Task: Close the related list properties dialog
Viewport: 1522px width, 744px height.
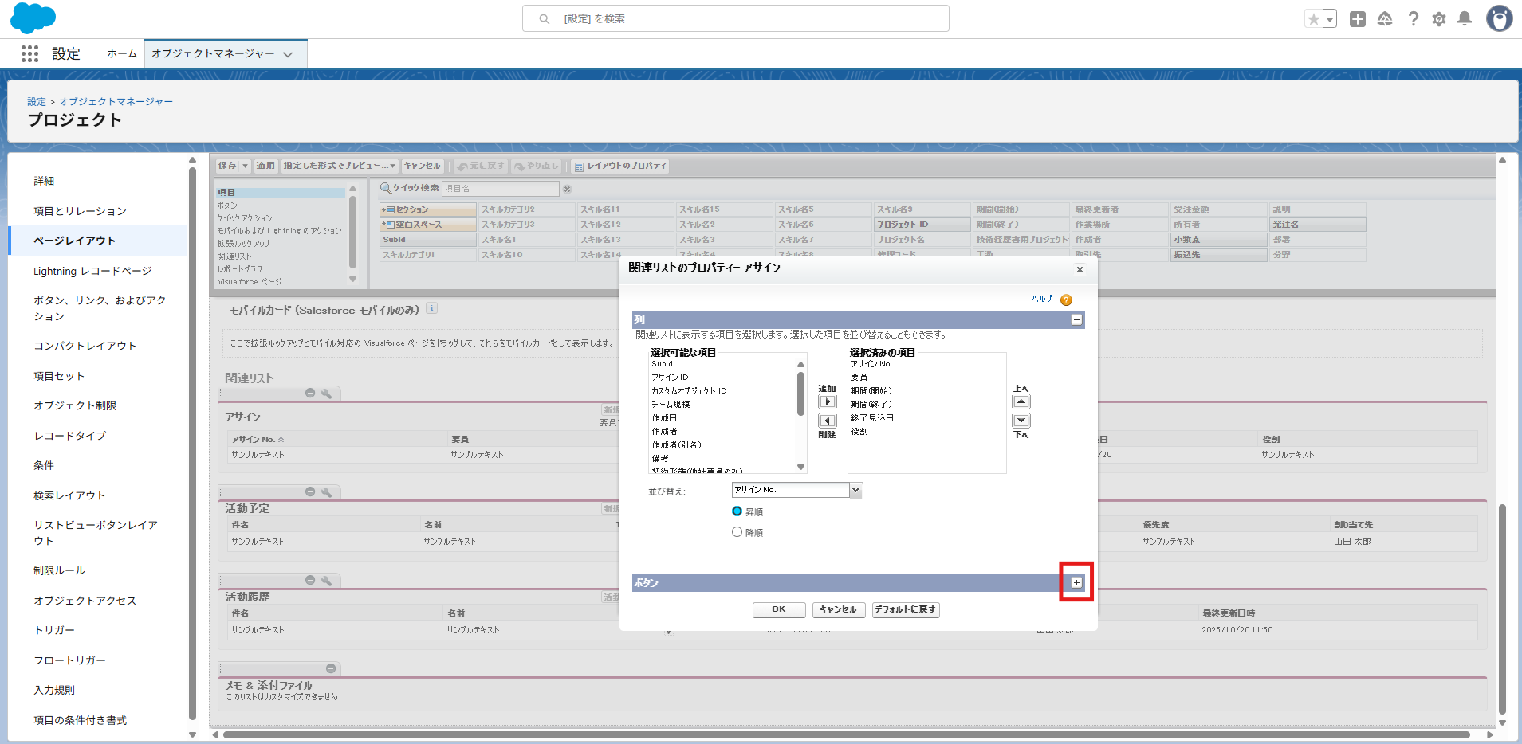Action: [1080, 270]
